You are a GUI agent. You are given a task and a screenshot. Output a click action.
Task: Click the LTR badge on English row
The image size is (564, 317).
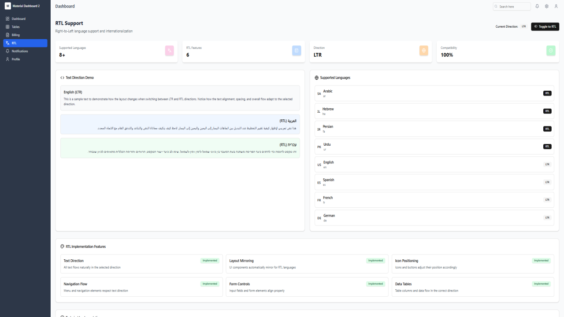(547, 164)
